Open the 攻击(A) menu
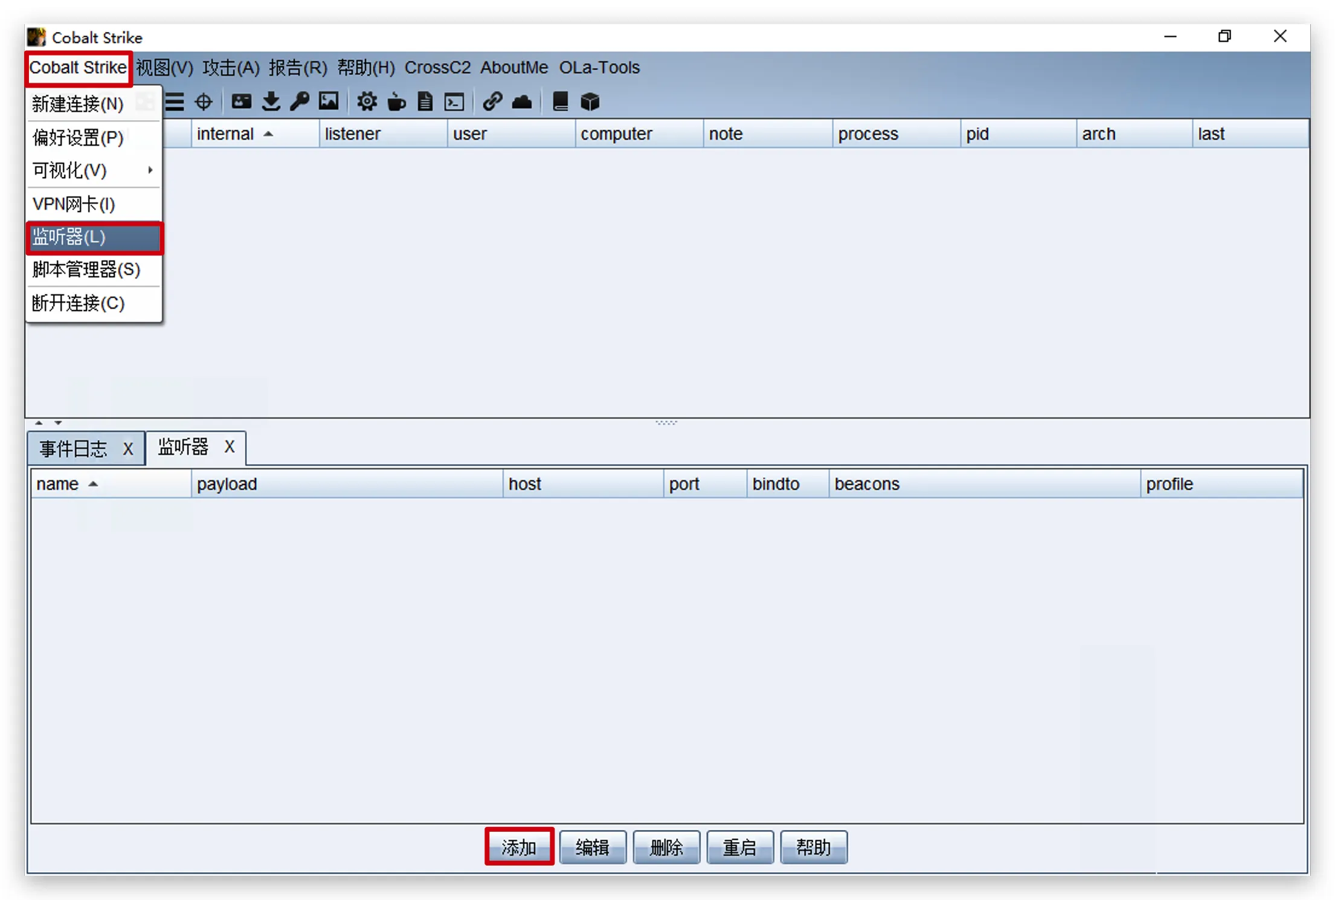Screen dimensions: 1335x900 [x=230, y=67]
